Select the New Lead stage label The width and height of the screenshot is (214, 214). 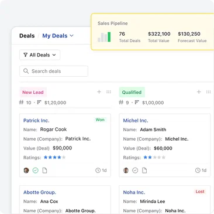click(x=33, y=92)
